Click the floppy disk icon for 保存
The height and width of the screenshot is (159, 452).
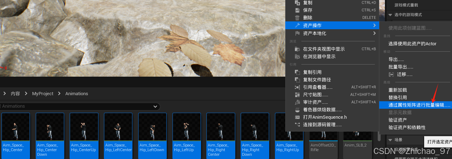pos(297,10)
